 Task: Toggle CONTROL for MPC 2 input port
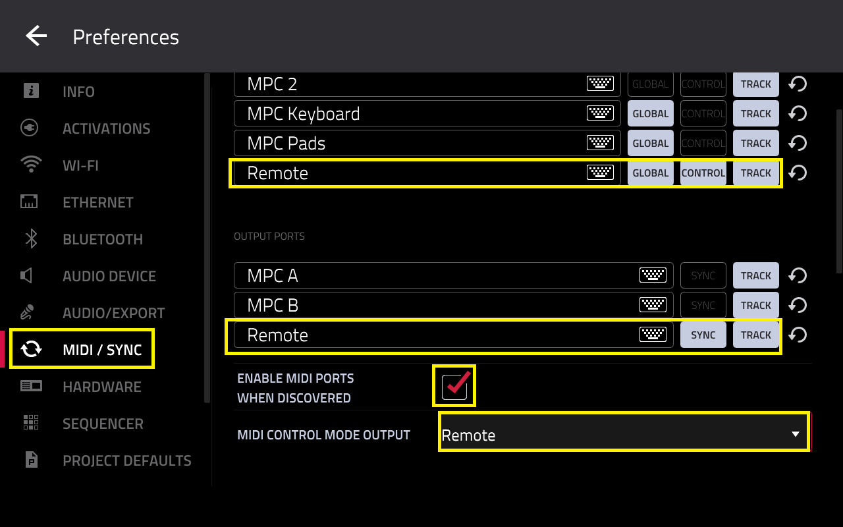[703, 84]
